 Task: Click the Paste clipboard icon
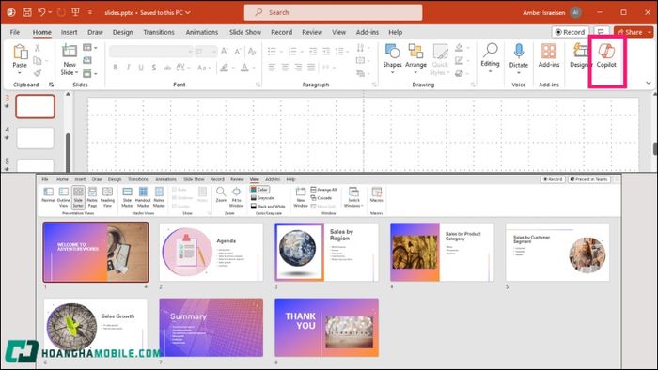[20, 52]
